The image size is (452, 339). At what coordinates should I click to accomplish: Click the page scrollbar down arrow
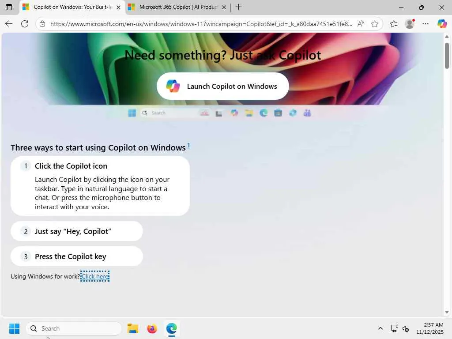point(447,312)
